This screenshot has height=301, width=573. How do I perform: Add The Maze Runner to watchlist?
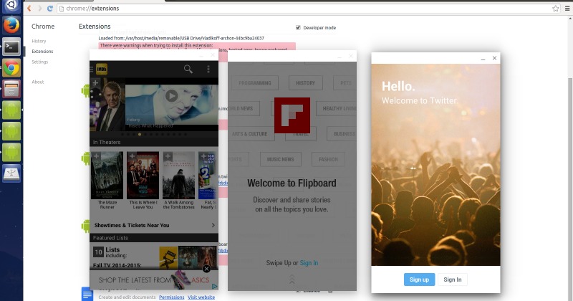(x=96, y=156)
